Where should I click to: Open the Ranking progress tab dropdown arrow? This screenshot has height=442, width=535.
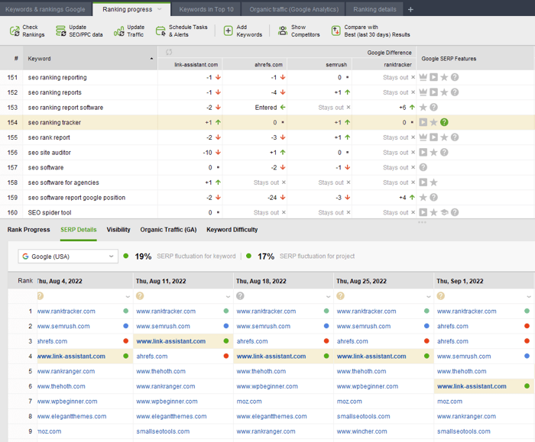click(x=159, y=9)
